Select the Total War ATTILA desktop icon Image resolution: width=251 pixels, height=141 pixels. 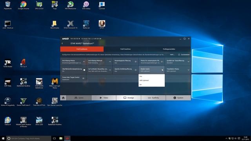pyautogui.click(x=39, y=102)
